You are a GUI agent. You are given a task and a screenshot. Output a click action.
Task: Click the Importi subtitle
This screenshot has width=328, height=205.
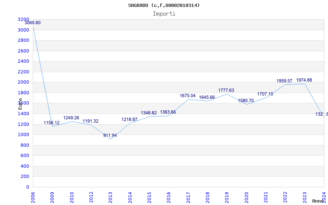(x=164, y=14)
